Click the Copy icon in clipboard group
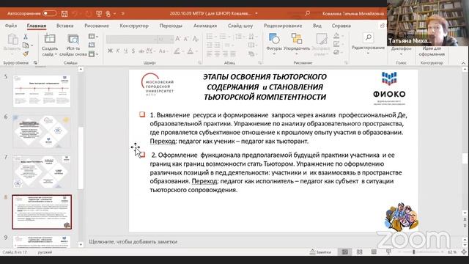Image resolution: width=469 pixels, height=264 pixels. tap(26, 45)
